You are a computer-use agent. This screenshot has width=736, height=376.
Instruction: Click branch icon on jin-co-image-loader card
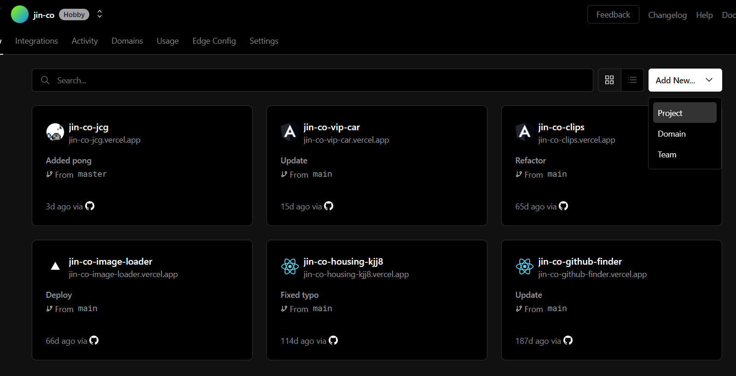point(49,309)
